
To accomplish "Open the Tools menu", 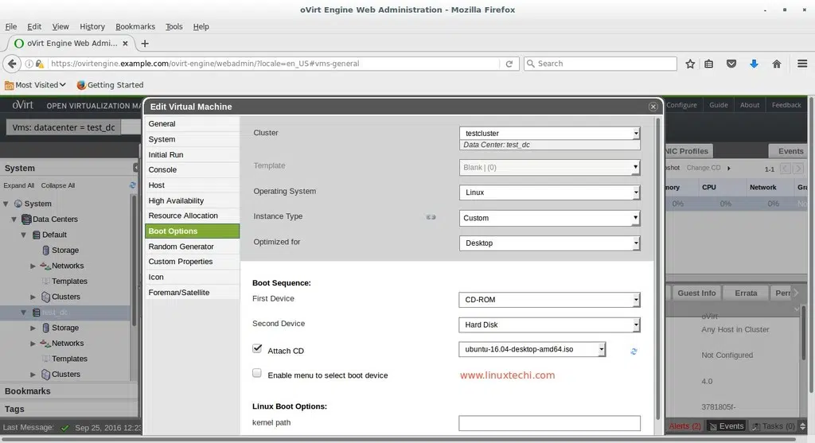I will click(174, 26).
